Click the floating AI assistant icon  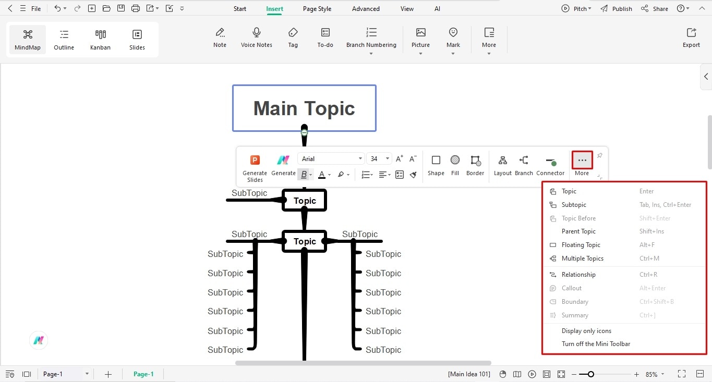tap(39, 340)
